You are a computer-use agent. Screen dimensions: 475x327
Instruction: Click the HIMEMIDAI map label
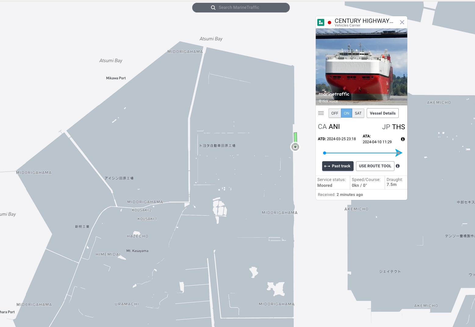point(108,254)
